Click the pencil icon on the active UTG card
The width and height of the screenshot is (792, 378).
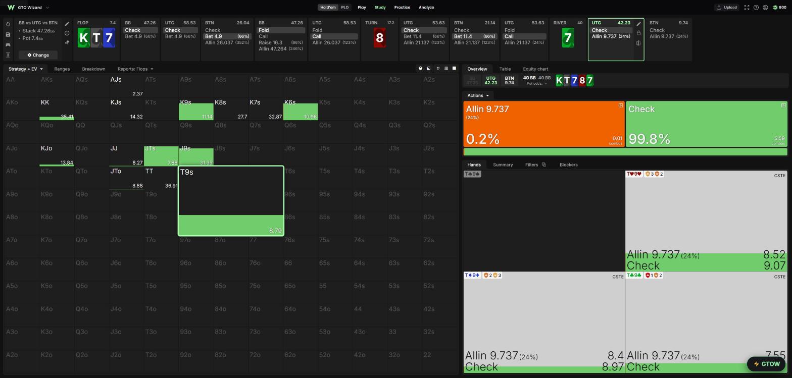(x=638, y=24)
